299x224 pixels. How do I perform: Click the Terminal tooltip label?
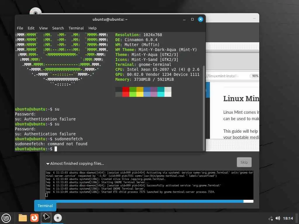click(x=45, y=206)
